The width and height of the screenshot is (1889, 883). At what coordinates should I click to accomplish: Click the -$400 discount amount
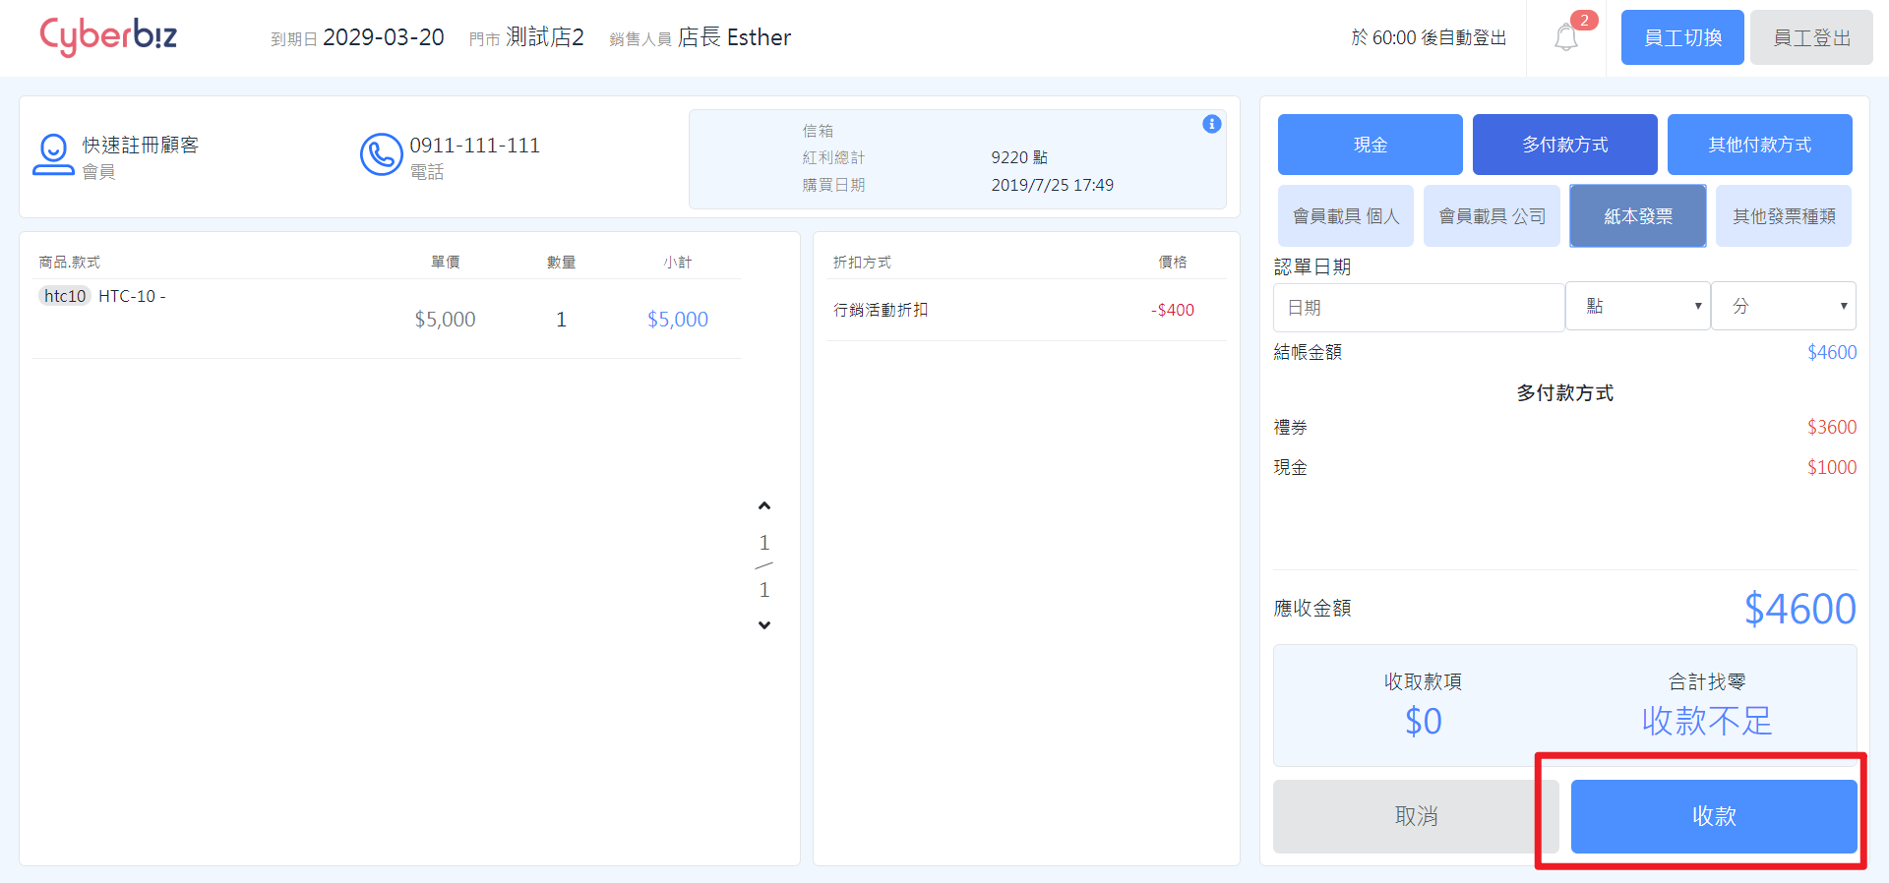pyautogui.click(x=1173, y=310)
